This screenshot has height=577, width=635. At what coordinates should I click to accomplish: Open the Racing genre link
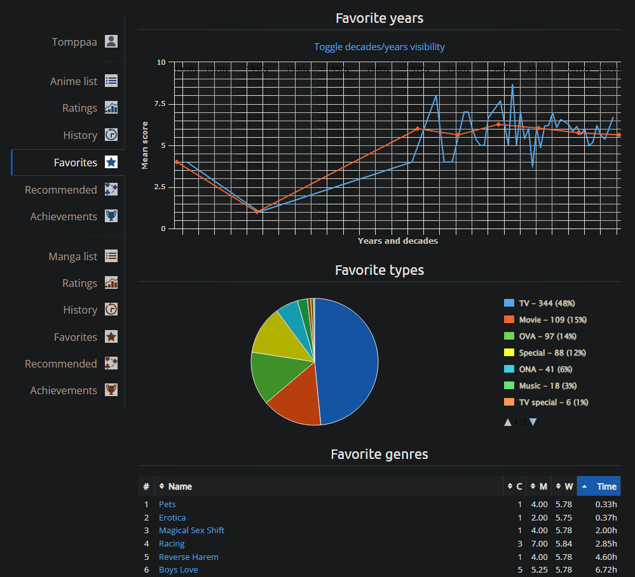(172, 543)
